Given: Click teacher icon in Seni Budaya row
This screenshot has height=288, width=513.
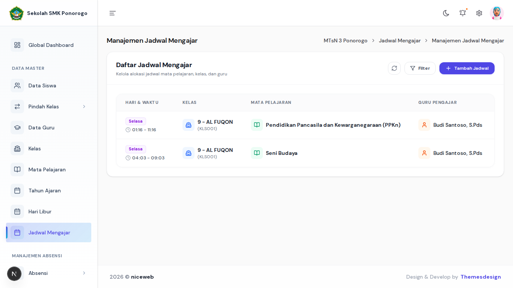Looking at the screenshot, I should (x=424, y=153).
